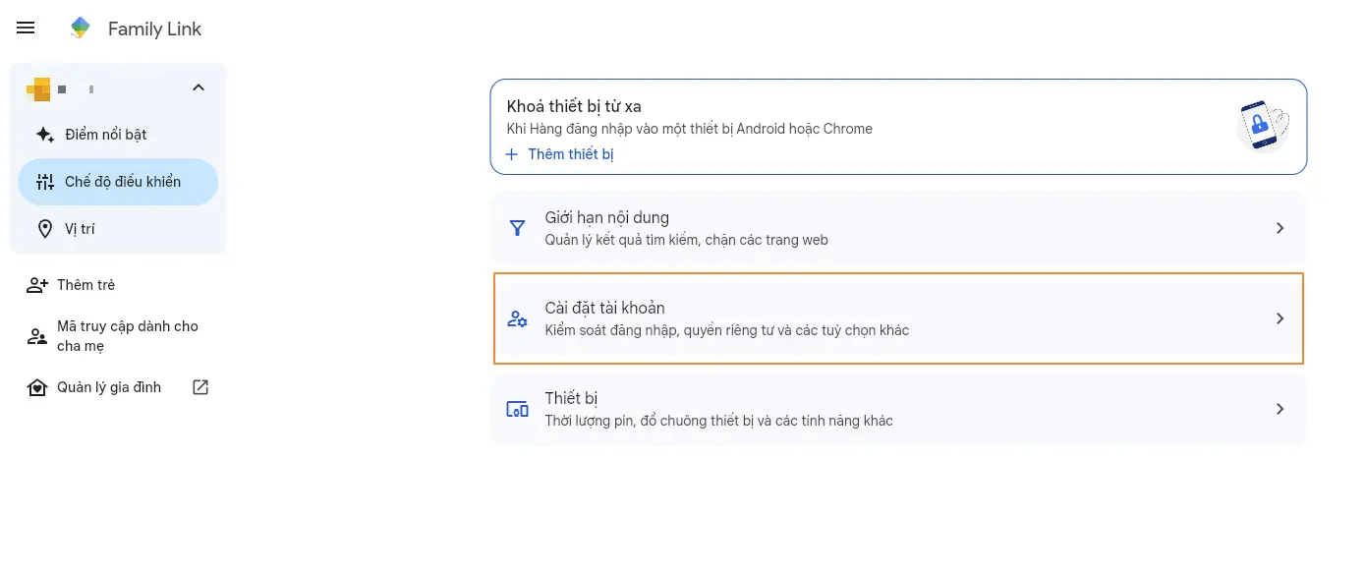Open the Quản lý gia đình page

pos(108,387)
